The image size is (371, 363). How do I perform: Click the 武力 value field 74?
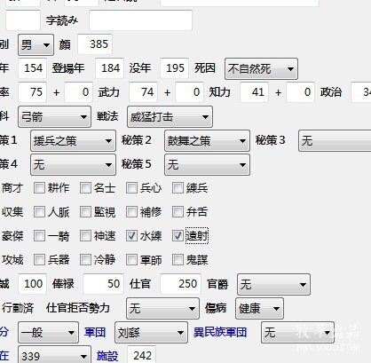pyautogui.click(x=144, y=92)
